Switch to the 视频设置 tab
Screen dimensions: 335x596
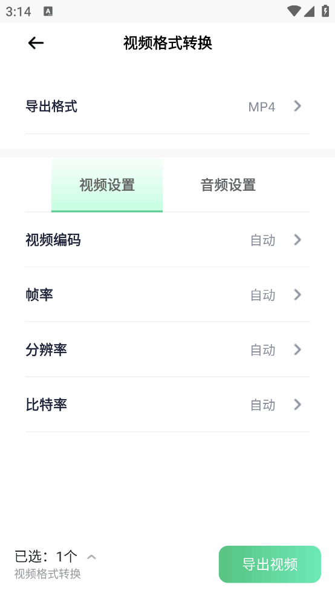pyautogui.click(x=107, y=185)
